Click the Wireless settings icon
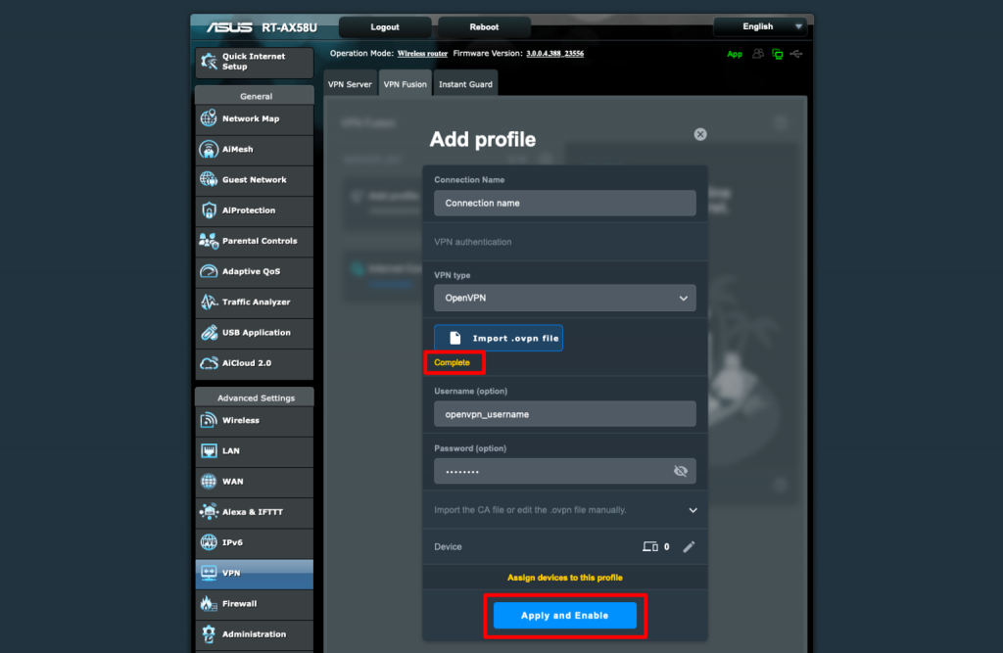Viewport: 1003px width, 653px height. pyautogui.click(x=209, y=420)
